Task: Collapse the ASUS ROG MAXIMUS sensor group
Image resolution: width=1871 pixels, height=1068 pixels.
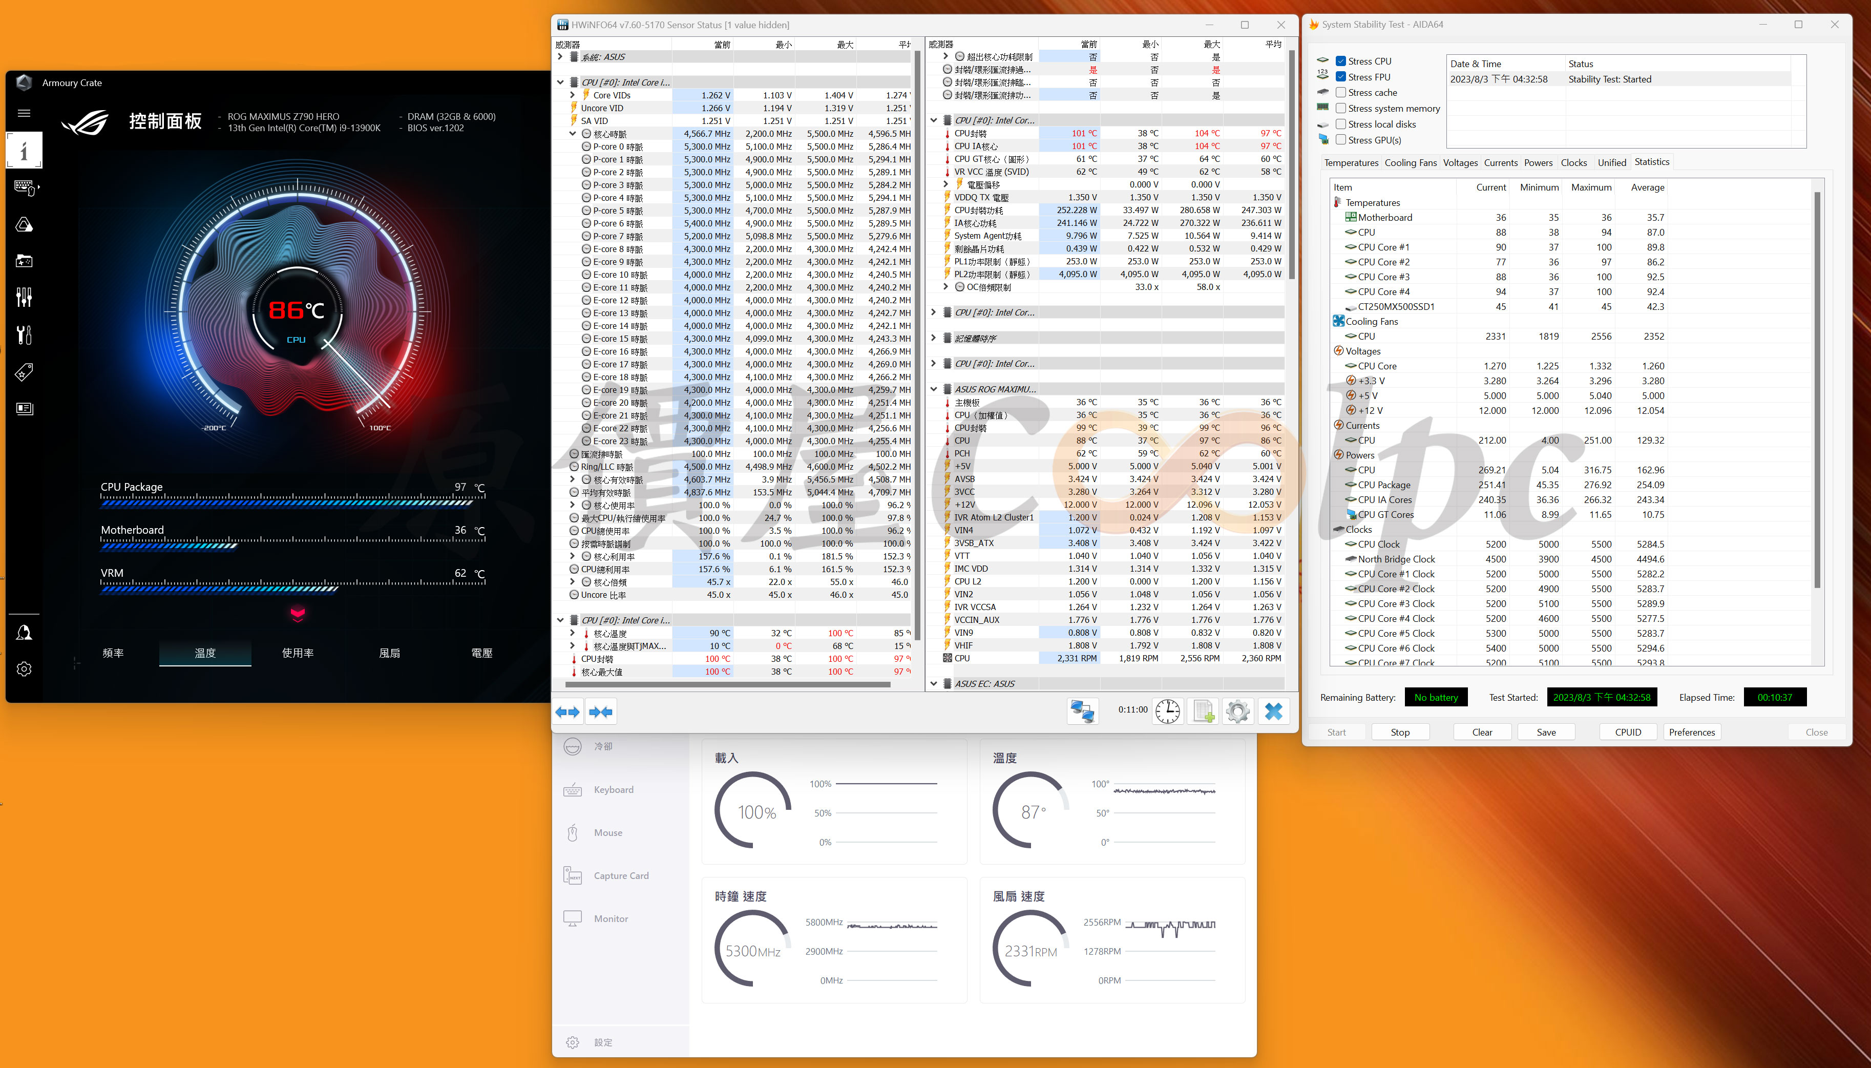Action: tap(934, 389)
